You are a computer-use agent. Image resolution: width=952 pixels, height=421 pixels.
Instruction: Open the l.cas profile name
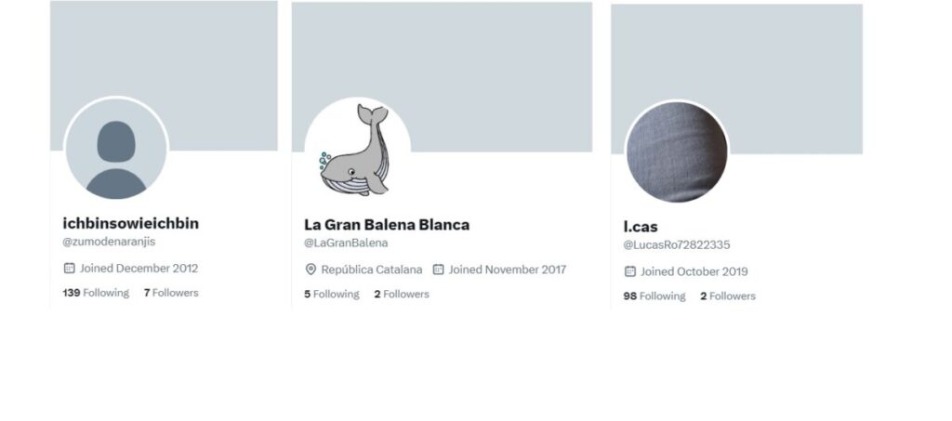tap(641, 227)
